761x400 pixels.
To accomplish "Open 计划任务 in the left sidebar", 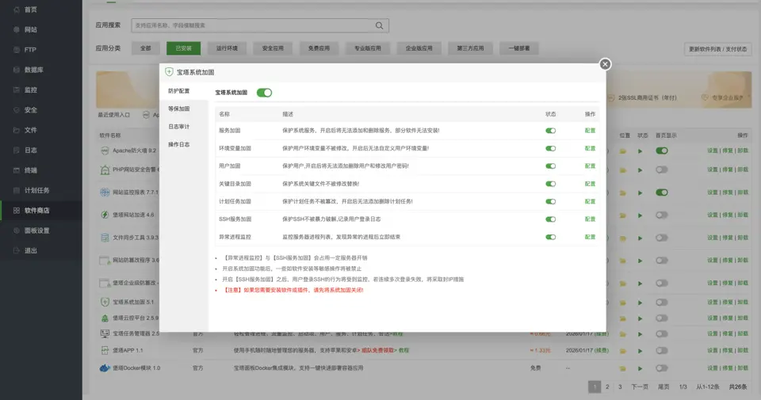I will pyautogui.click(x=41, y=191).
